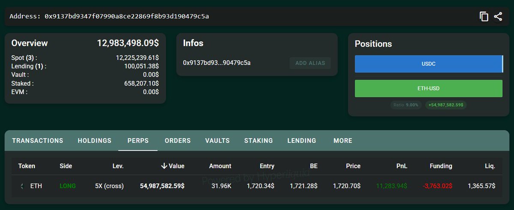This screenshot has height=210, width=514.
Task: Click the liquidation price 1,365.57$
Action: pos(481,186)
